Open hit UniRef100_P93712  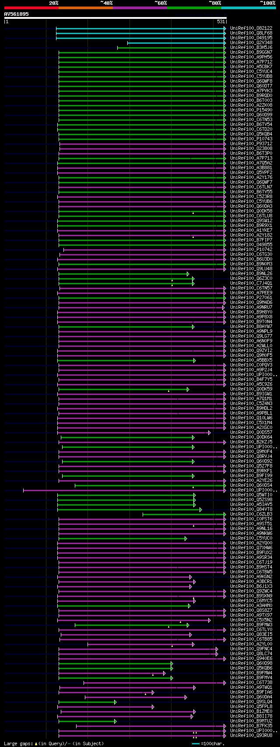[x=251, y=143]
